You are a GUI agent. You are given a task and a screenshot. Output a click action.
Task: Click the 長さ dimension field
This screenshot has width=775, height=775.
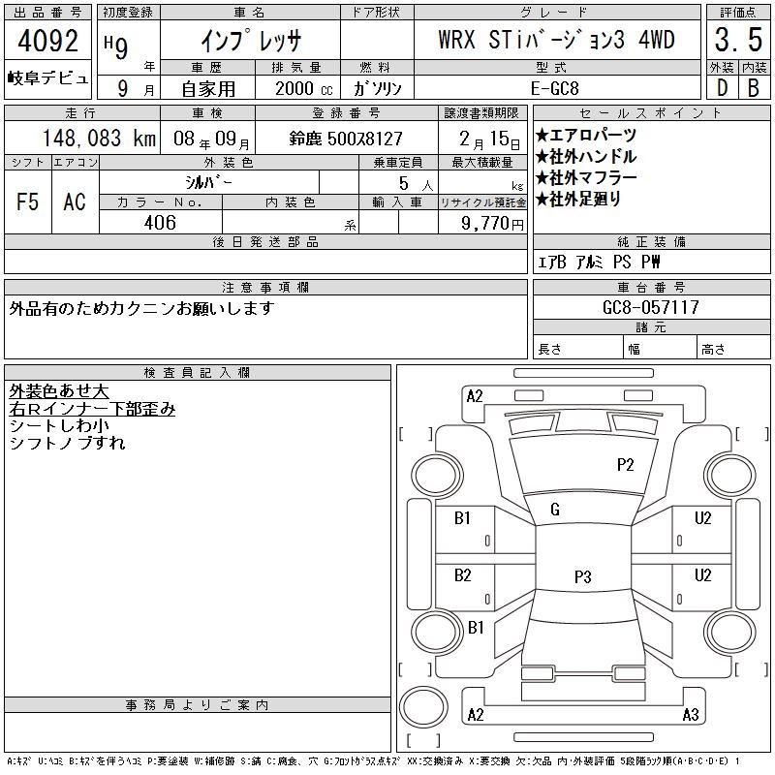[577, 348]
